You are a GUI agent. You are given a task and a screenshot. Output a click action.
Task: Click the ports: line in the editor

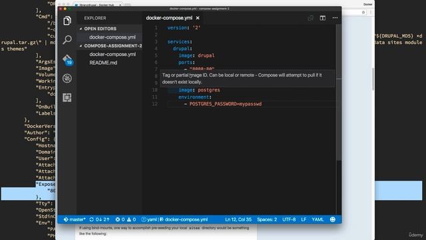186,62
